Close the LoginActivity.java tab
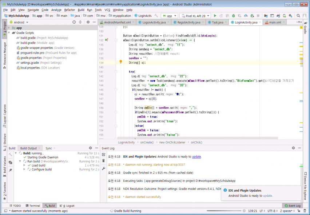The height and width of the screenshot is (215, 310). point(260,22)
